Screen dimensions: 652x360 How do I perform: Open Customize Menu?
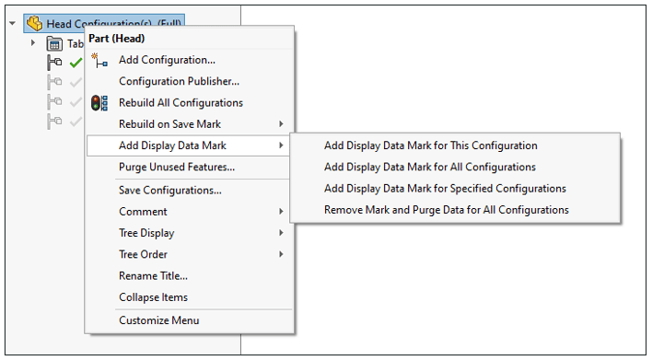[x=158, y=320]
